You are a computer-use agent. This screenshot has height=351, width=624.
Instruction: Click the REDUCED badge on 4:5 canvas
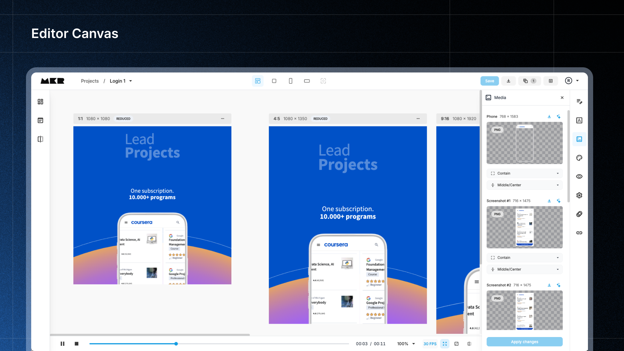coord(320,119)
